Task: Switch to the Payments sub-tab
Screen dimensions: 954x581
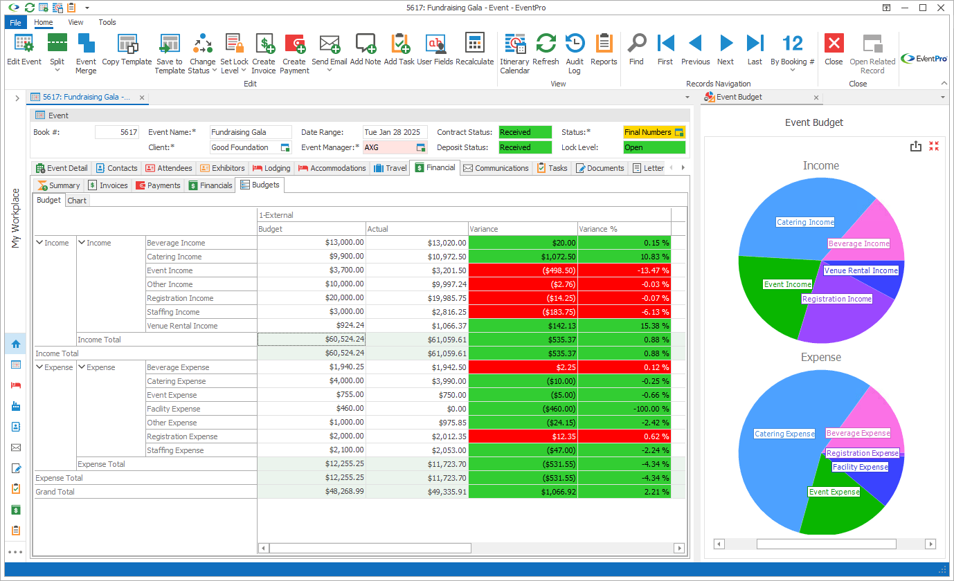Action: tap(158, 185)
